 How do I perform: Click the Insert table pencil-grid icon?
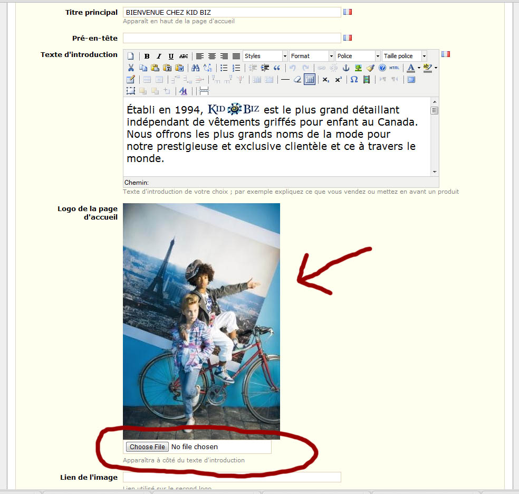click(x=131, y=80)
